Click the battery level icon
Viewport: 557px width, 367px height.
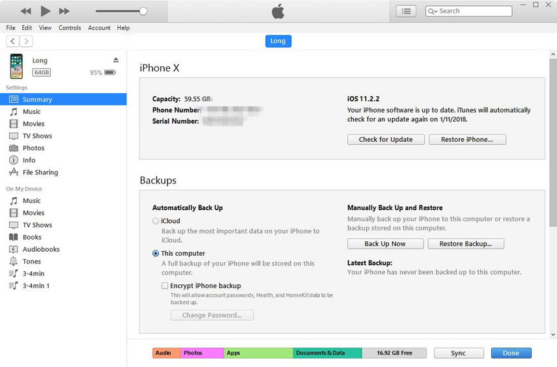pos(110,72)
